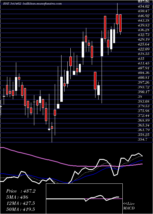Click the 404.36 axis label
This screenshot has width=153, height=214.
pos(144,73)
